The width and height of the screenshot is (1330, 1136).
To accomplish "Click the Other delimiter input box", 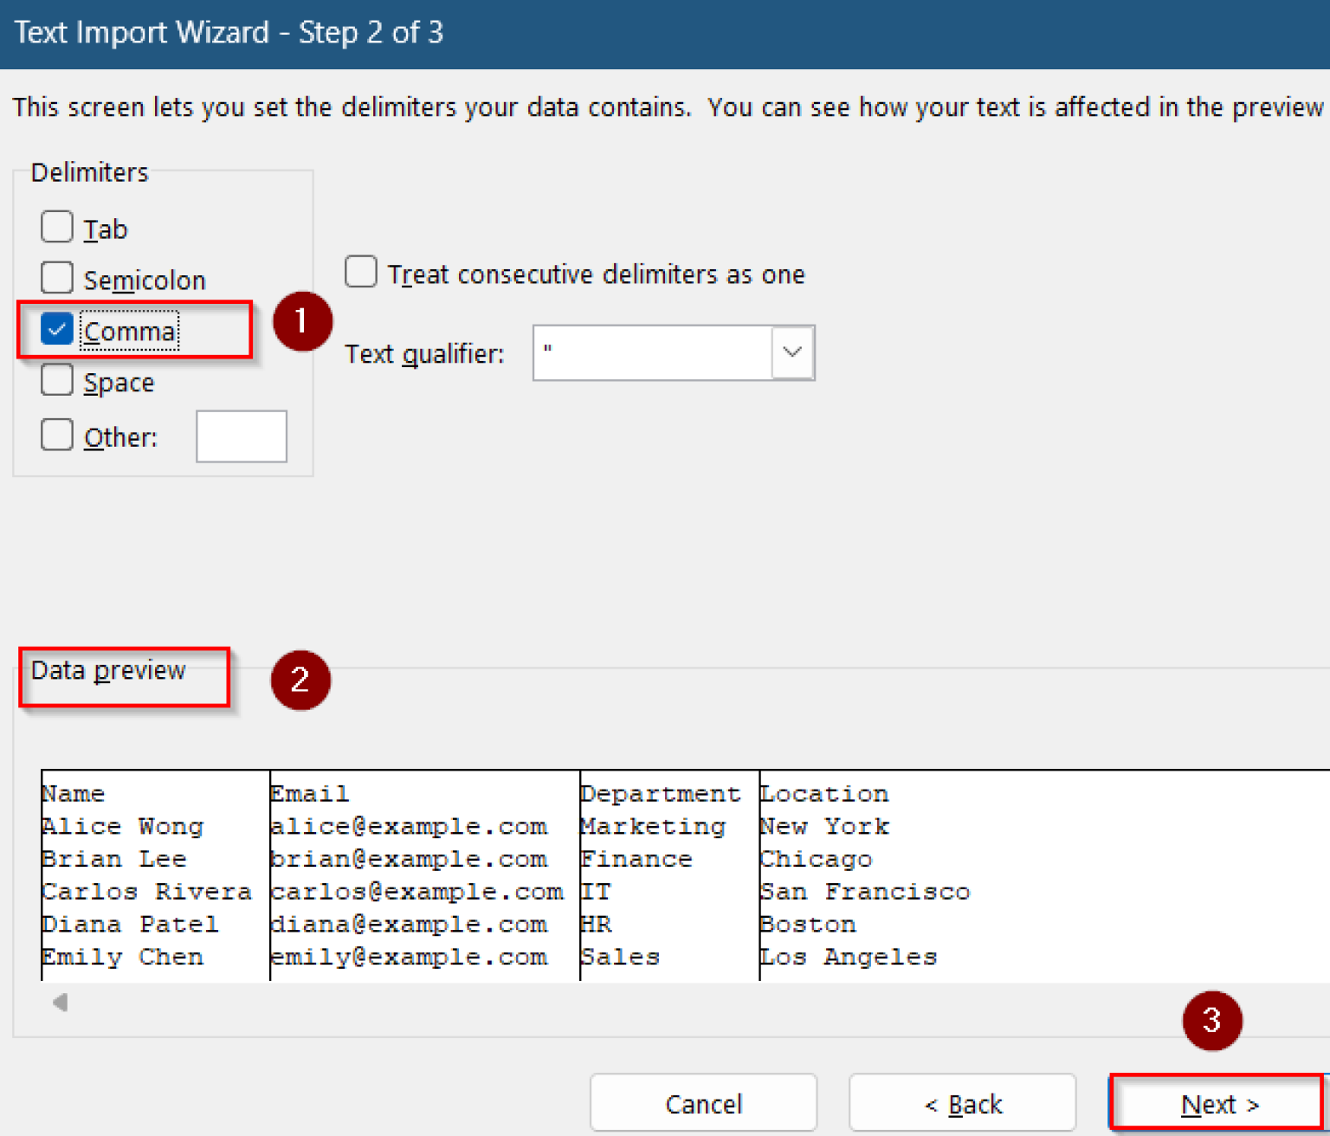I will coord(241,436).
